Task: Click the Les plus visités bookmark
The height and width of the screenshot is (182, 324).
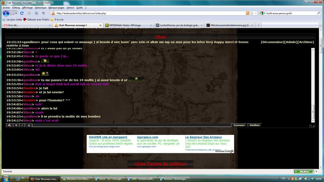Action: 12,20
